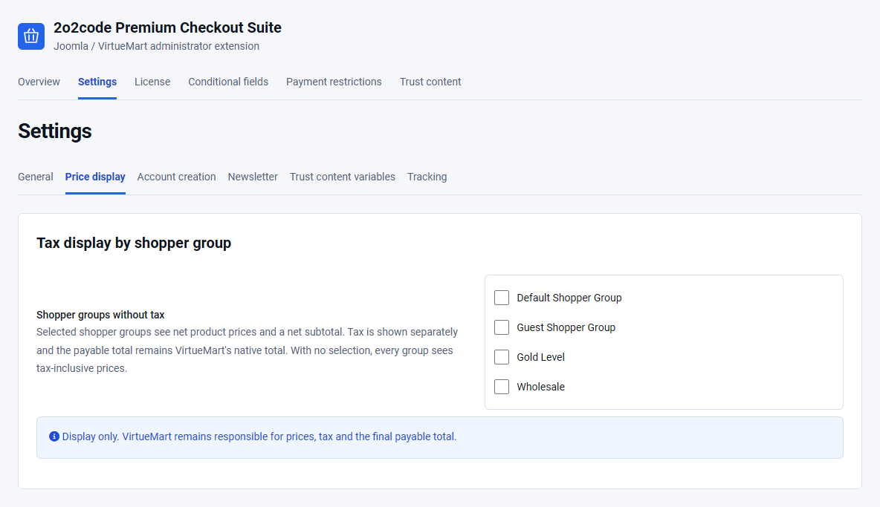Screen dimensions: 880x507
Task: Open the Trust content tab
Action: tap(430, 82)
